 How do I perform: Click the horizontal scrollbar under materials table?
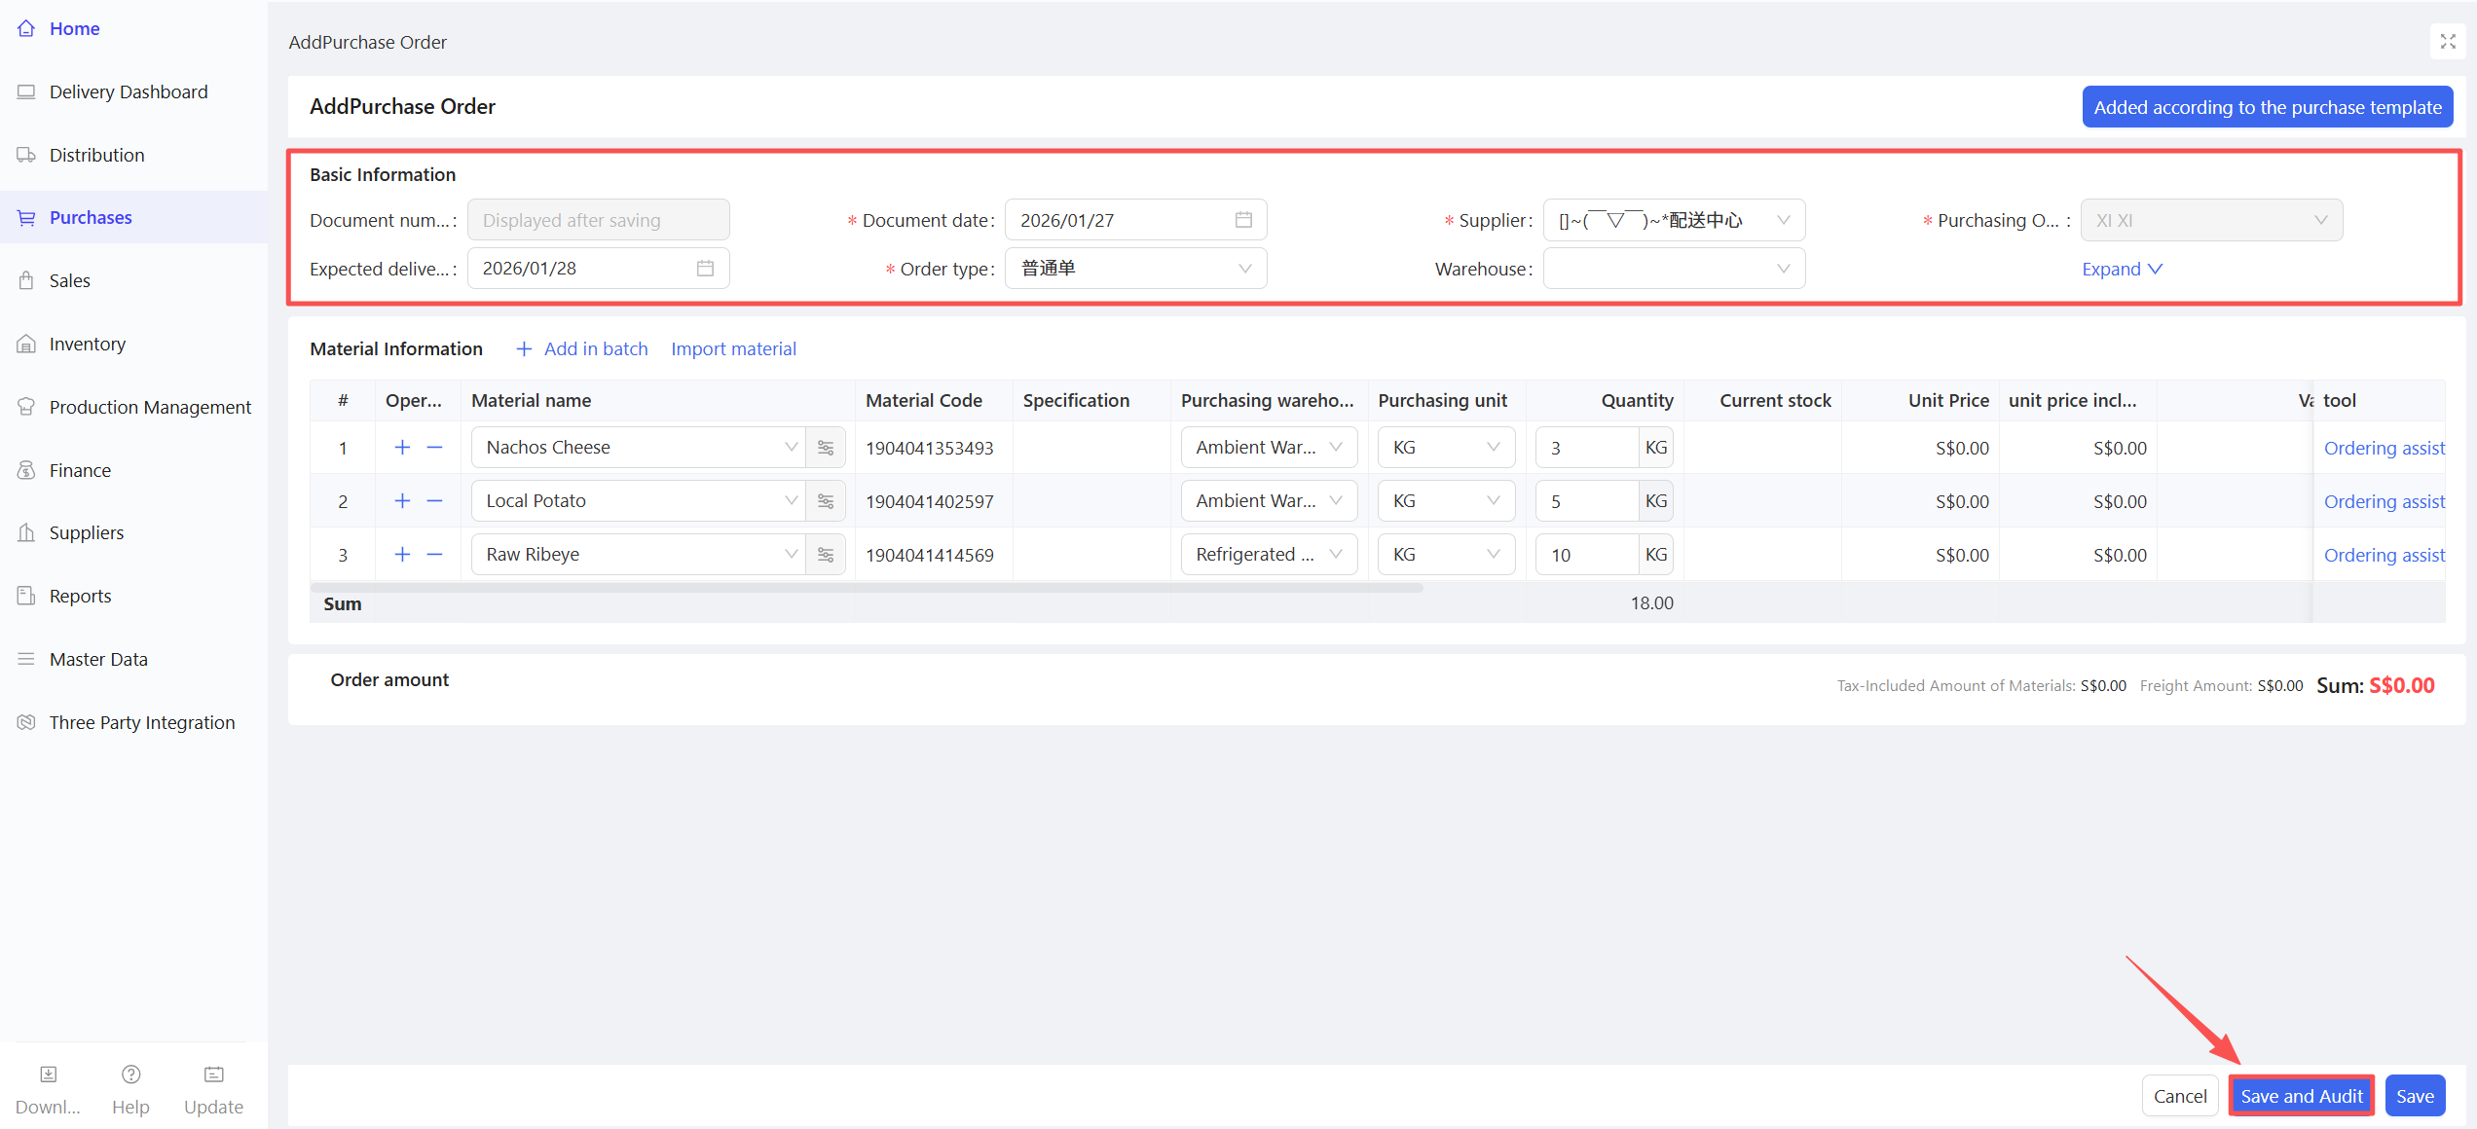click(x=867, y=588)
